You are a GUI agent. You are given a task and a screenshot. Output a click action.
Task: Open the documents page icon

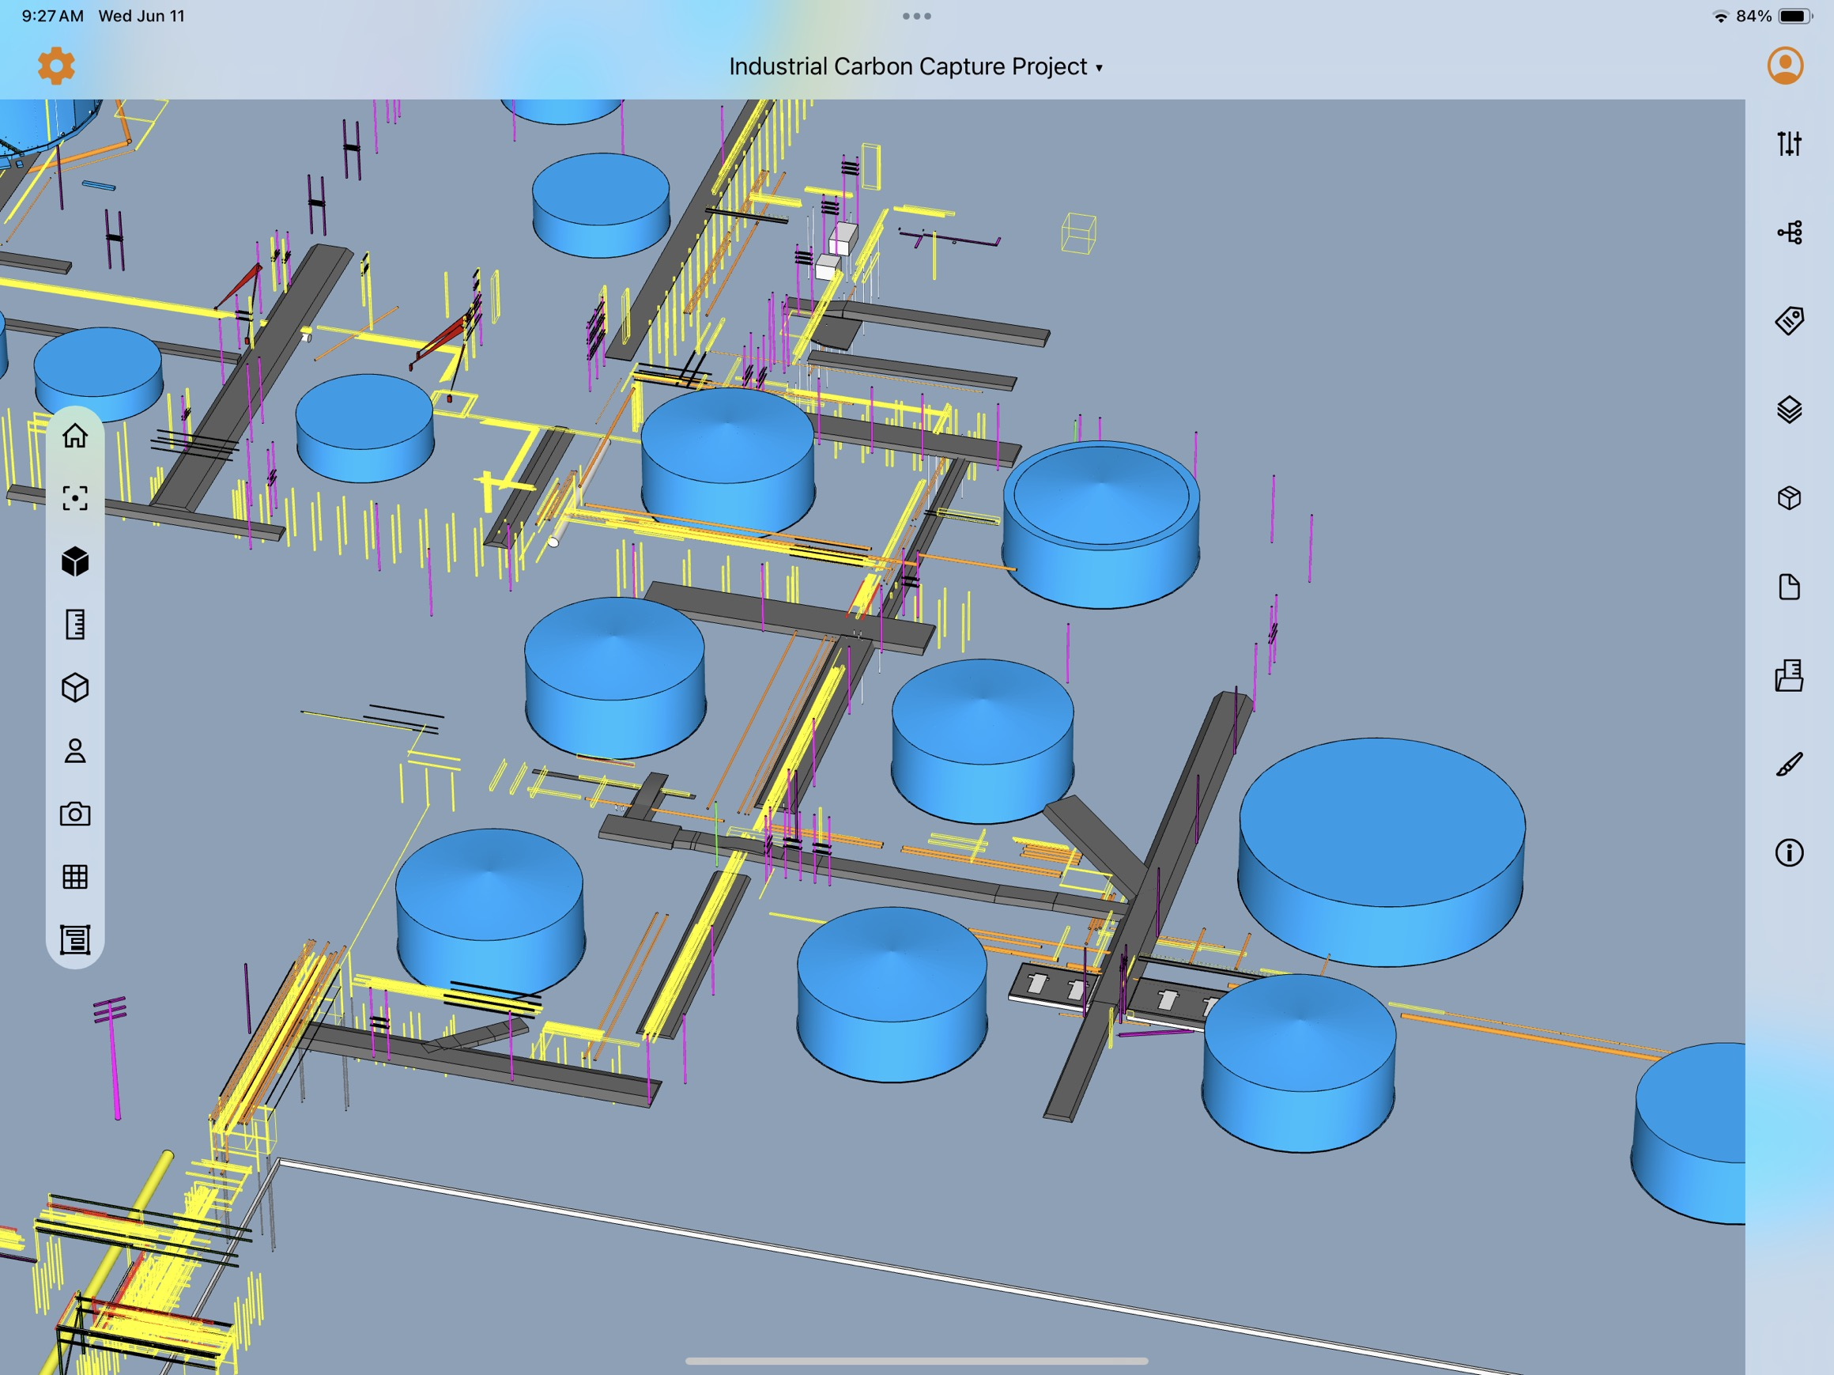click(1788, 587)
